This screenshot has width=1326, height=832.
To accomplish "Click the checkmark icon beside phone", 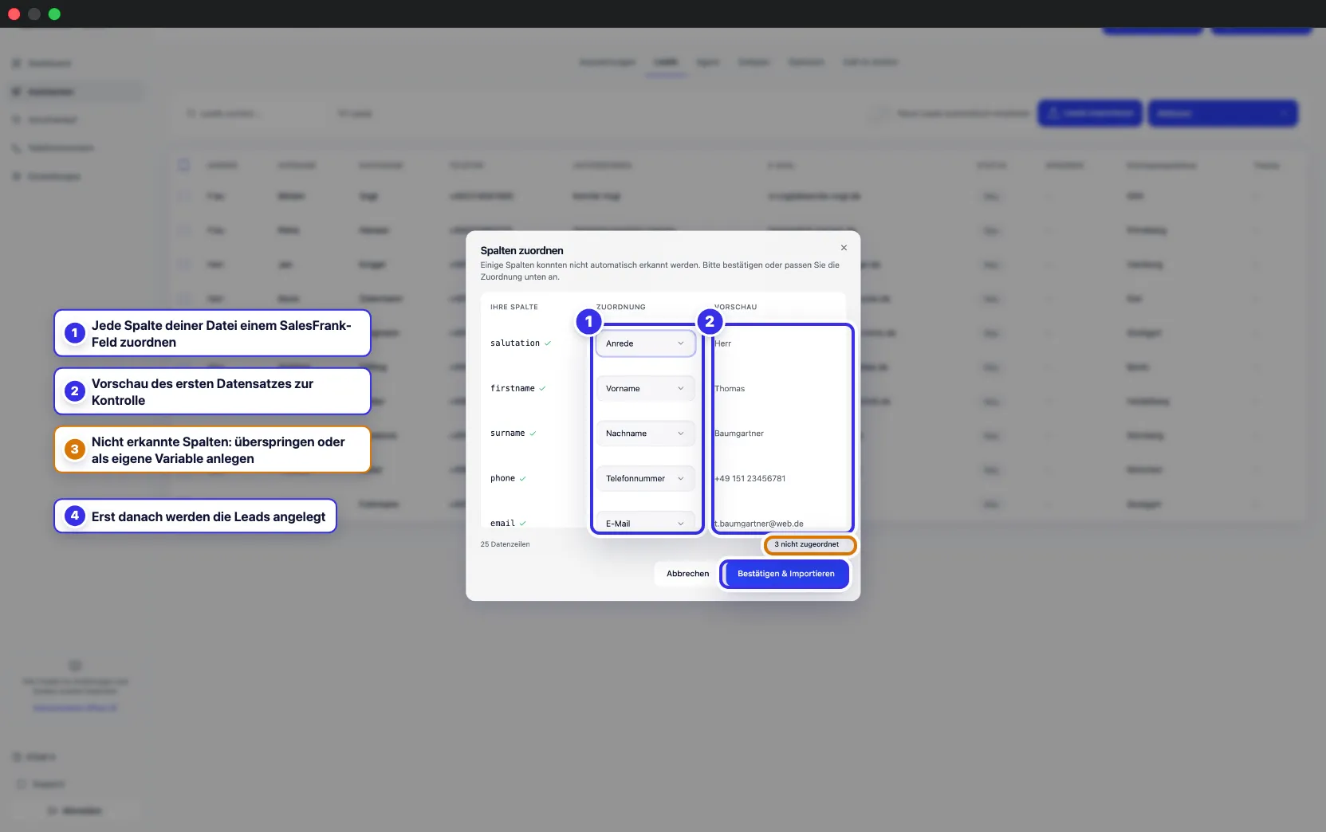I will pos(523,479).
